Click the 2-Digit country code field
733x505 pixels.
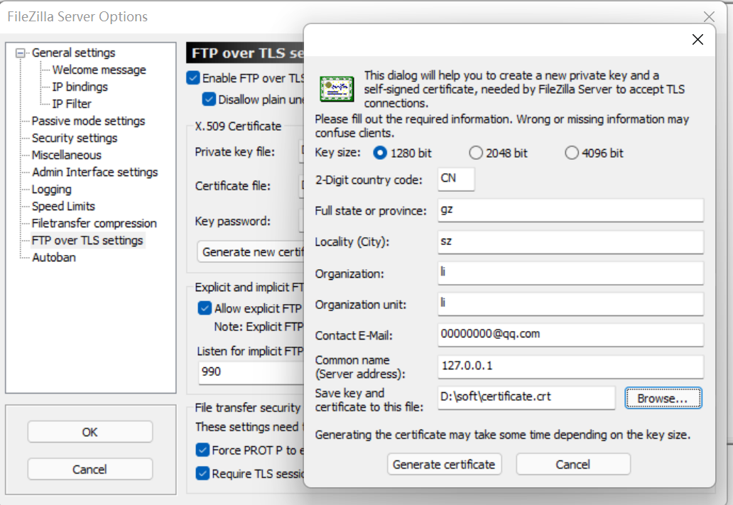[x=456, y=179]
